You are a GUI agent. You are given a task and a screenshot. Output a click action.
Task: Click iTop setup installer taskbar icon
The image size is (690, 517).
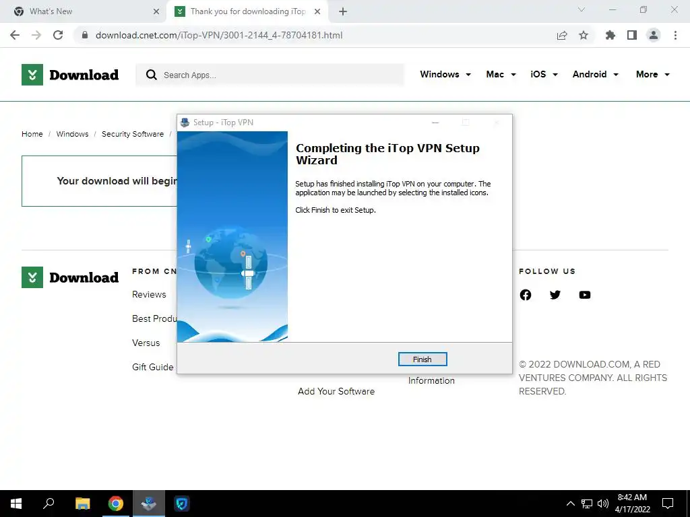[x=149, y=504]
